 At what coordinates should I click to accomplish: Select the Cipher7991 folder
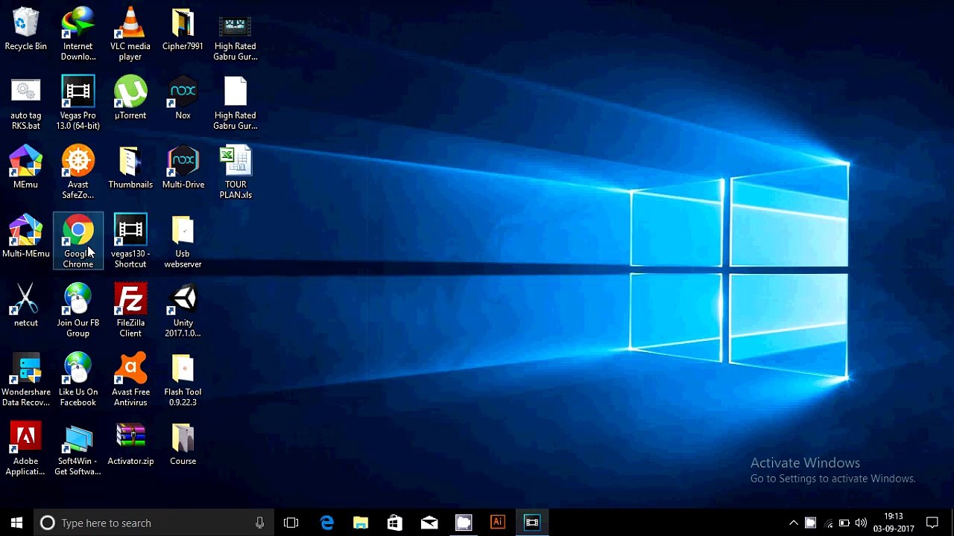pos(183,30)
